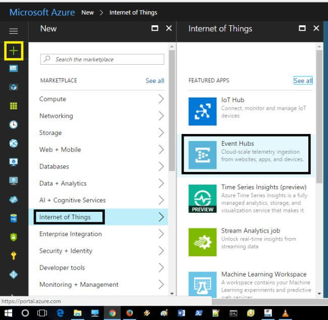Open Cortana circle in taskbar

point(25,313)
